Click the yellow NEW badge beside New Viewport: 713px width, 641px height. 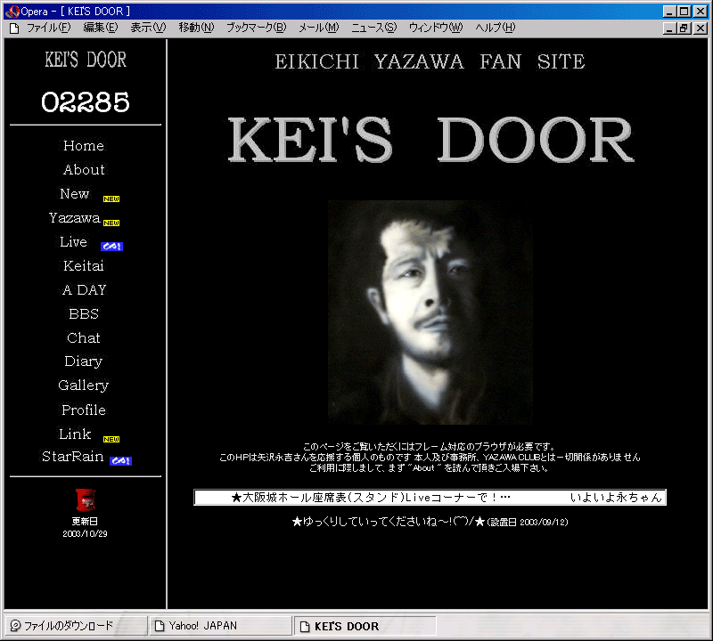click(x=111, y=199)
